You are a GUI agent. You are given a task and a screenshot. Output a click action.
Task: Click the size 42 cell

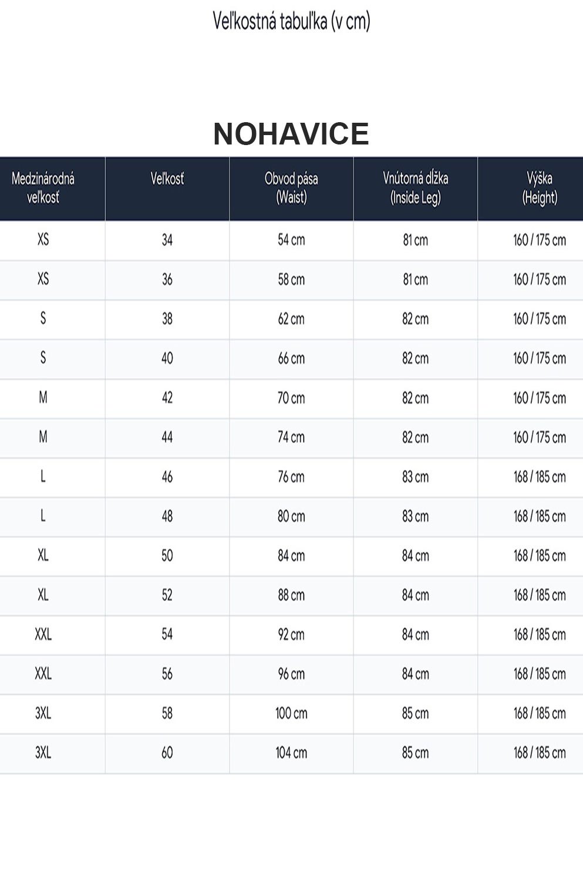(x=167, y=398)
